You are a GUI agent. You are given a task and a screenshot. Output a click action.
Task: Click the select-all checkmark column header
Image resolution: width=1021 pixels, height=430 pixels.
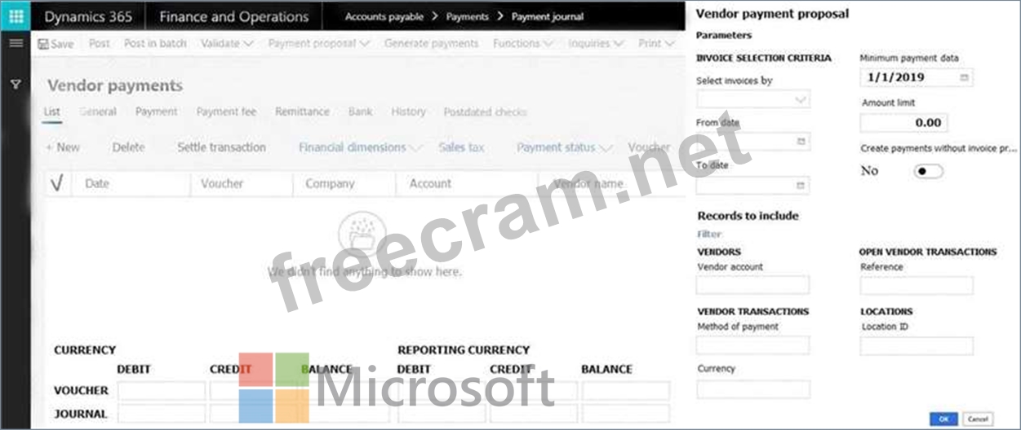[x=56, y=184]
